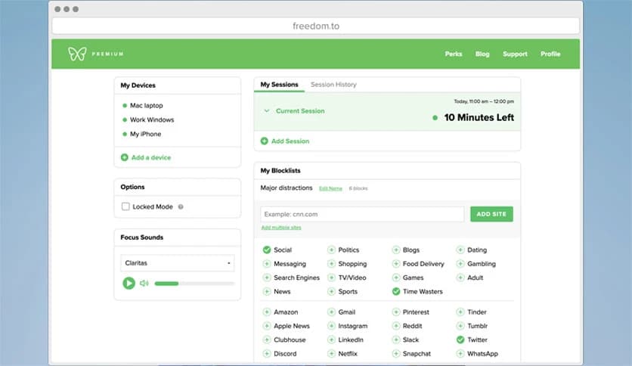This screenshot has width=632, height=366.
Task: Add Discord to the blocklist
Action: [267, 353]
